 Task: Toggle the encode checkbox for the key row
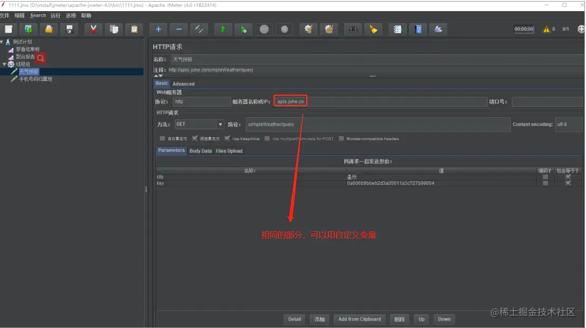coord(545,183)
